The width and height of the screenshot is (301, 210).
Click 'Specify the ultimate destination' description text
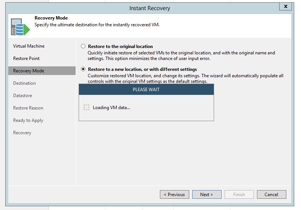point(97,25)
